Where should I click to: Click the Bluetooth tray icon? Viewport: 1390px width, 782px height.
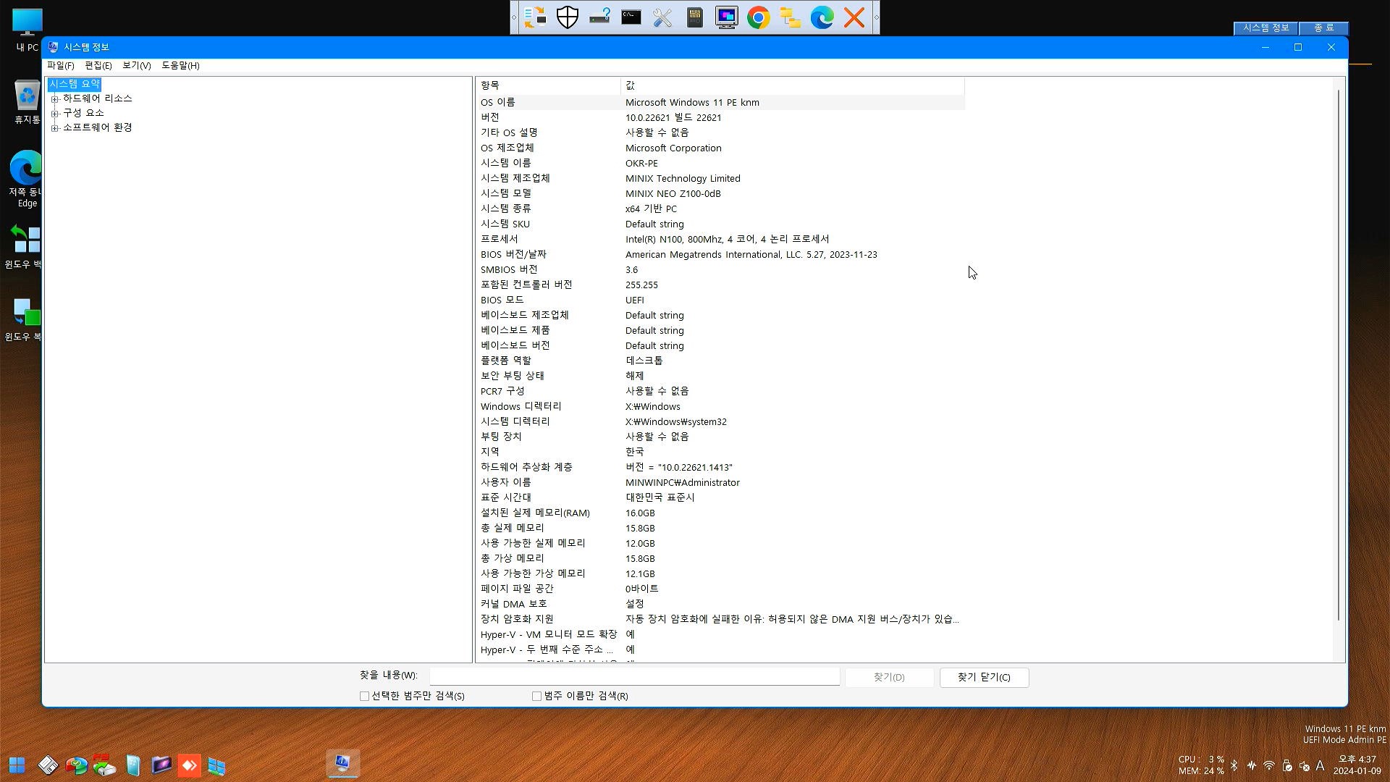click(1234, 765)
